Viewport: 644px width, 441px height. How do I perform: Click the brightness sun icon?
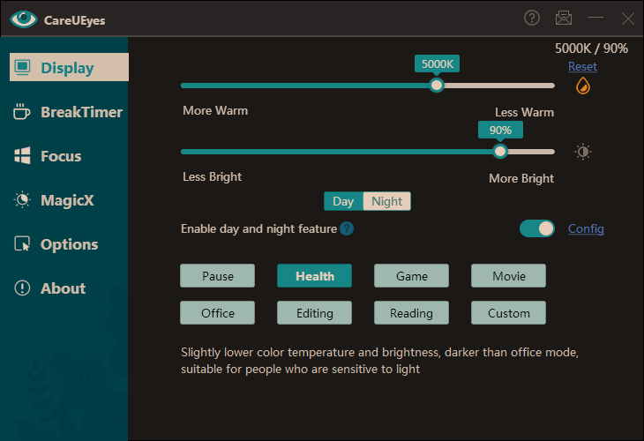point(583,152)
